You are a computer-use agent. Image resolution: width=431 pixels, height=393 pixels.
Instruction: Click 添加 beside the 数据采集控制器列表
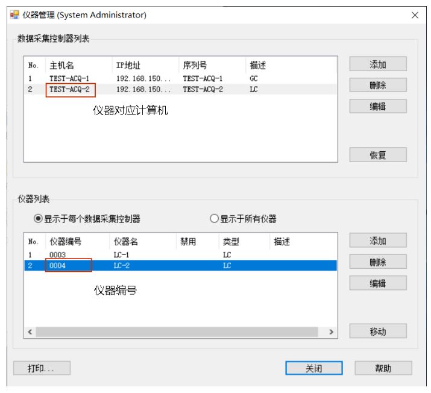(x=378, y=64)
